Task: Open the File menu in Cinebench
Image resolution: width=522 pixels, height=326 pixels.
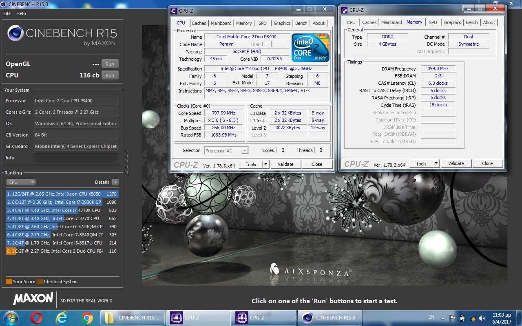Action: (7, 13)
